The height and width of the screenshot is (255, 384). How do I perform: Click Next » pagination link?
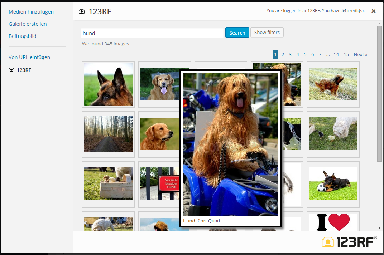[x=360, y=54]
